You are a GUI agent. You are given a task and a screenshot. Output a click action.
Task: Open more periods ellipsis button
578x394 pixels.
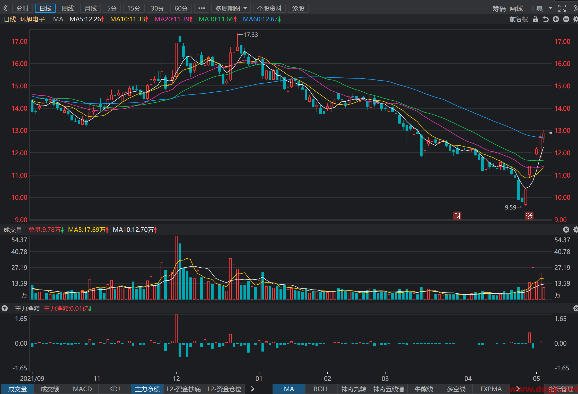pos(202,8)
